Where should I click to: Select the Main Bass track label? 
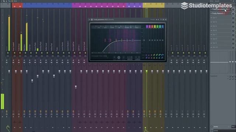[x=24, y=48]
